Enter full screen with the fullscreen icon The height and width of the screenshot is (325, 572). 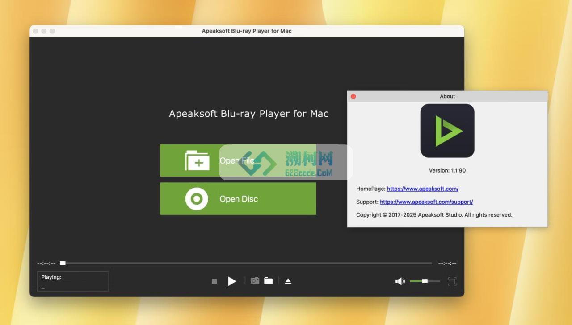[452, 281]
